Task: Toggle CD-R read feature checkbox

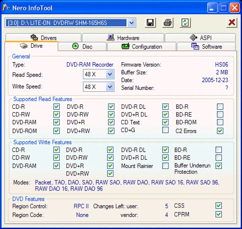Action: pos(56,107)
